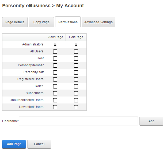The image size is (167, 154).
Task: Click the Host role label
Action: click(40, 58)
